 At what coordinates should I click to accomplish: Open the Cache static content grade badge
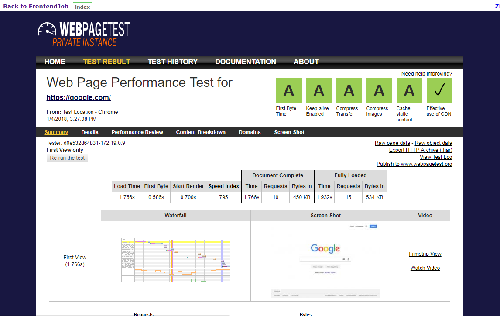point(409,91)
